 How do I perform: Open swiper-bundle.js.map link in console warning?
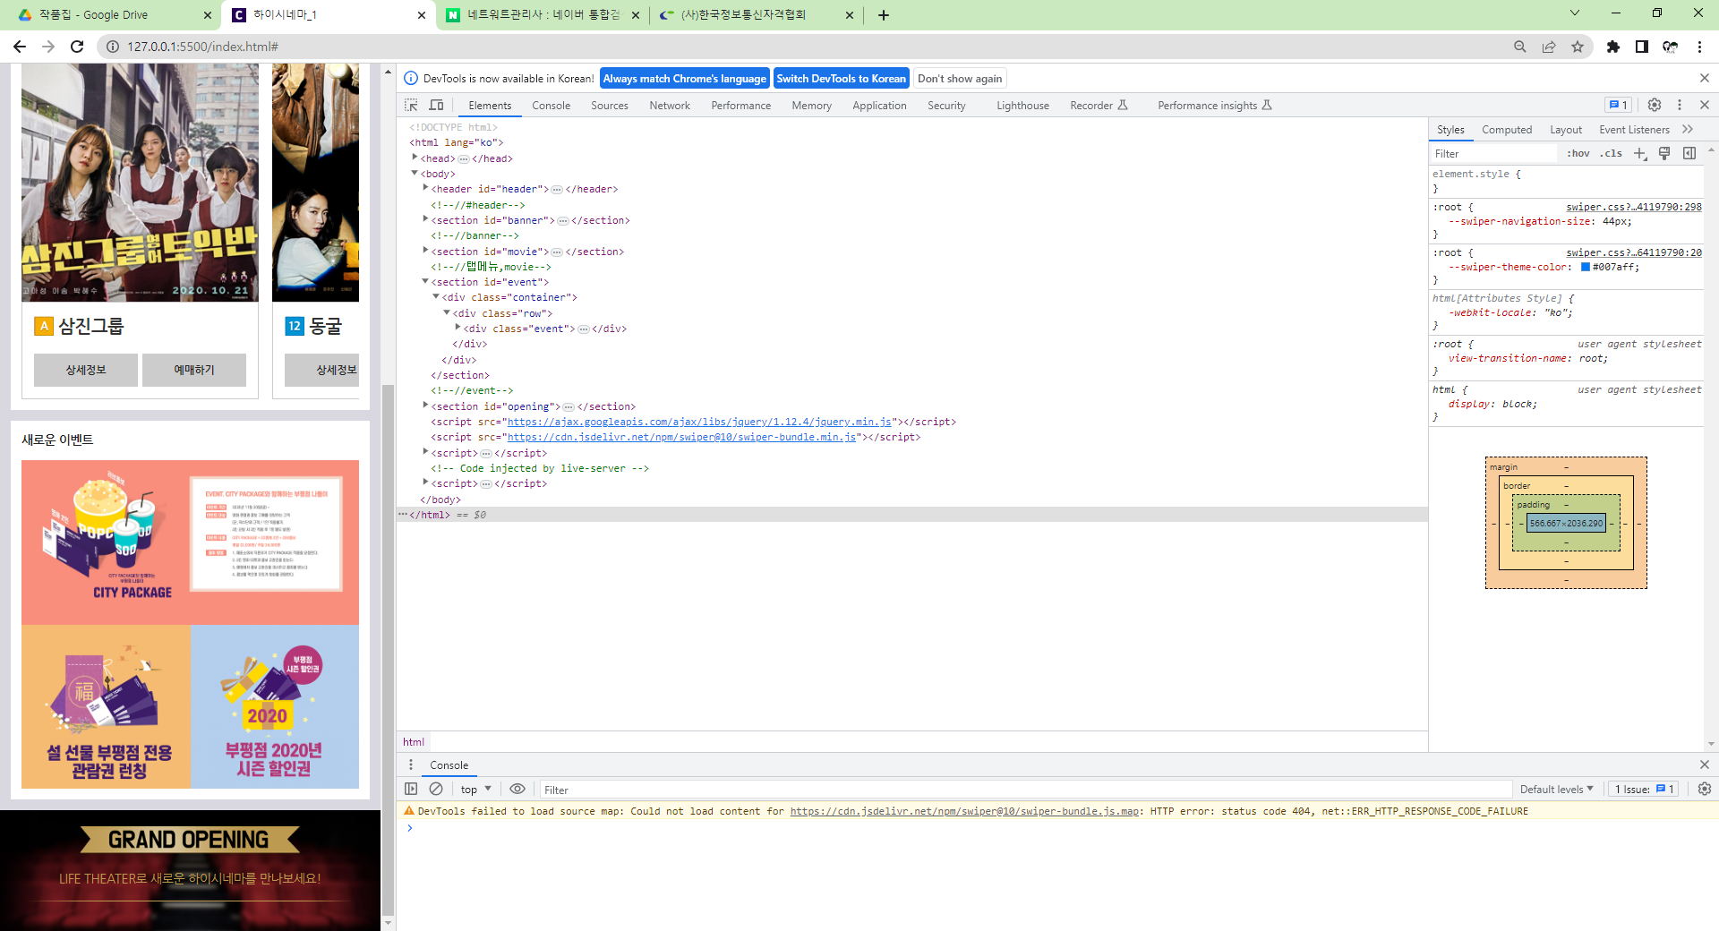(x=964, y=811)
